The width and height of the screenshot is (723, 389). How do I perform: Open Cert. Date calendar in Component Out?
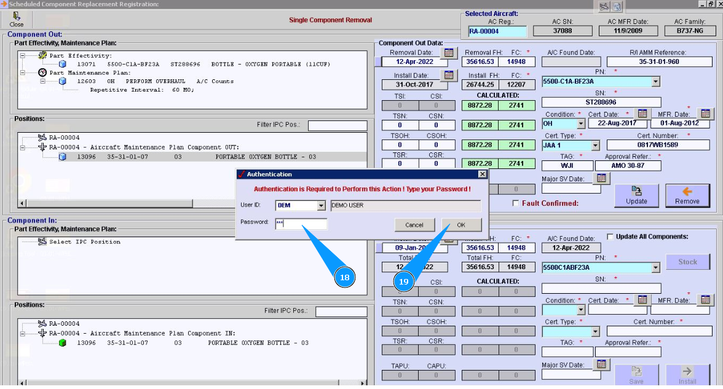click(x=642, y=114)
